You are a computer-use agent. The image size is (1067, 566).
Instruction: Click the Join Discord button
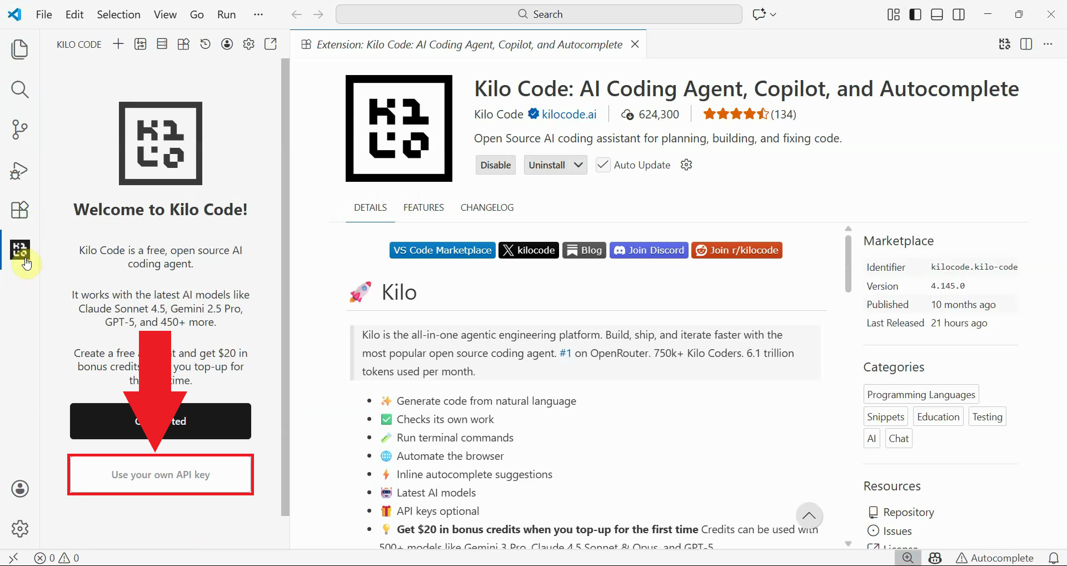point(649,250)
